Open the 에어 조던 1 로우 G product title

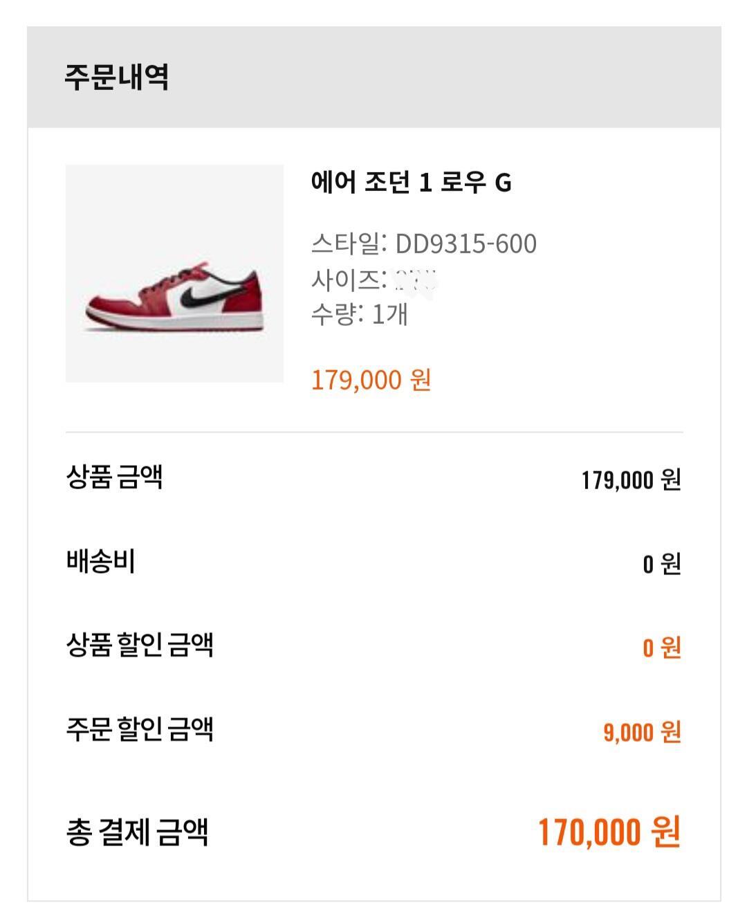[411, 183]
